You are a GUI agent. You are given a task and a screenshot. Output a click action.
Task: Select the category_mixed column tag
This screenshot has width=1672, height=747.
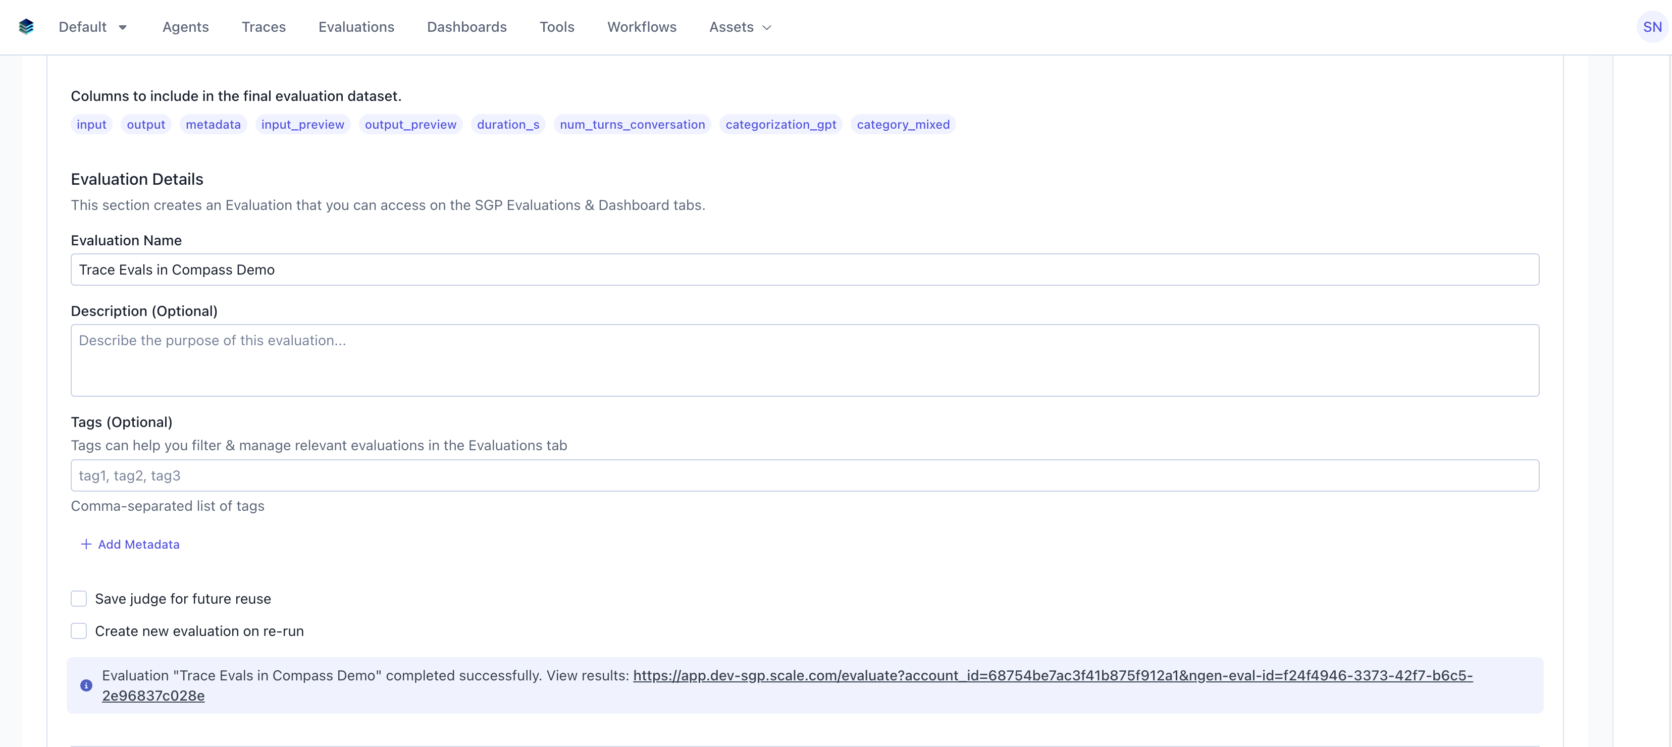click(x=903, y=125)
